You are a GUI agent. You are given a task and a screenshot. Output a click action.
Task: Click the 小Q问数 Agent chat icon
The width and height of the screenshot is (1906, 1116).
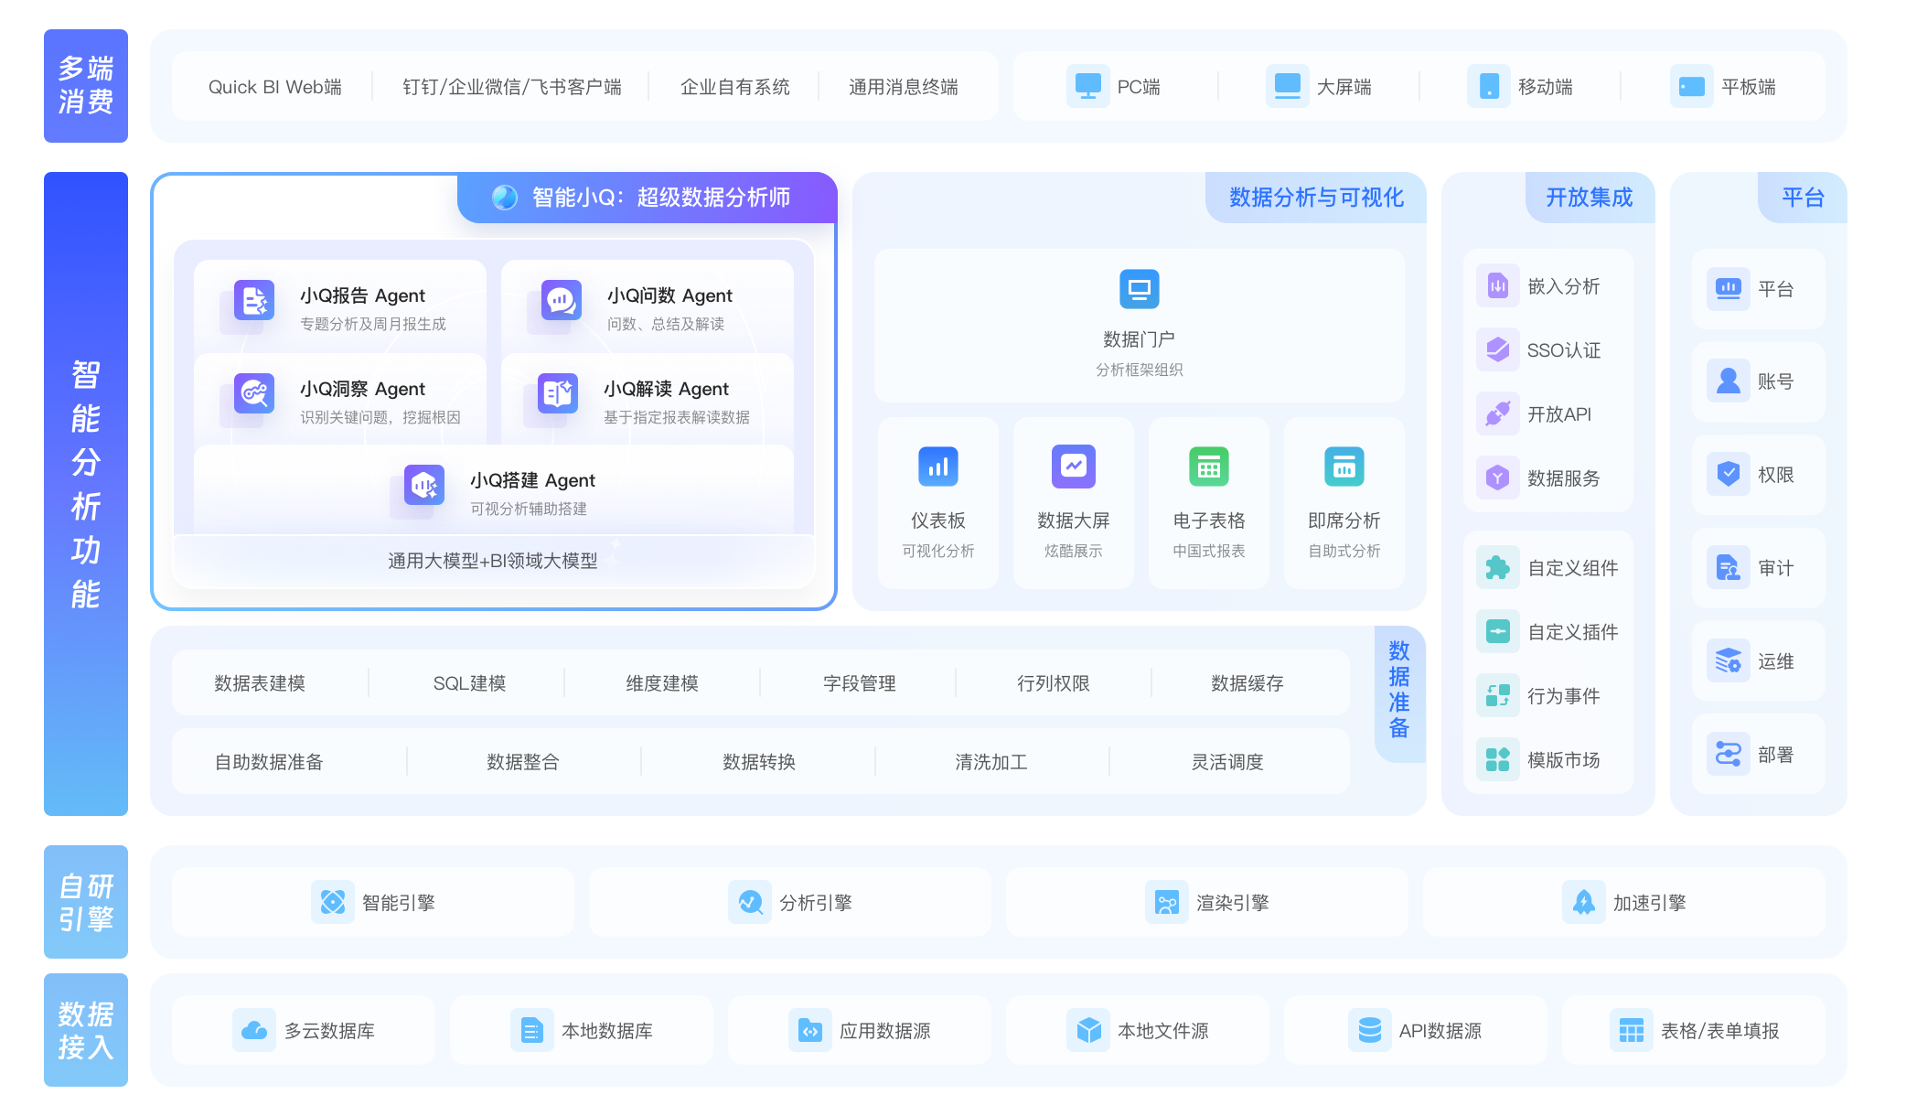click(x=561, y=300)
